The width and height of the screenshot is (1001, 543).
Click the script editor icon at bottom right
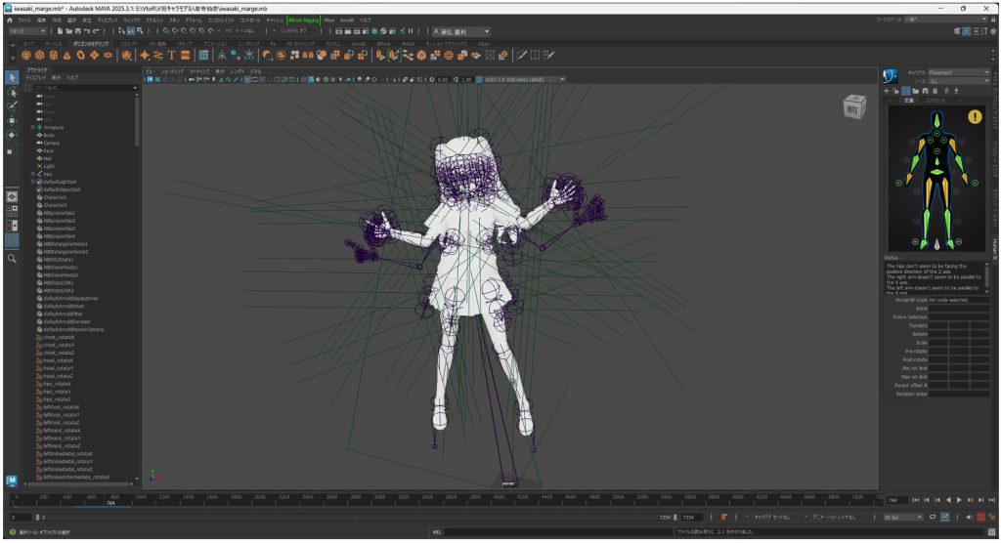992,532
